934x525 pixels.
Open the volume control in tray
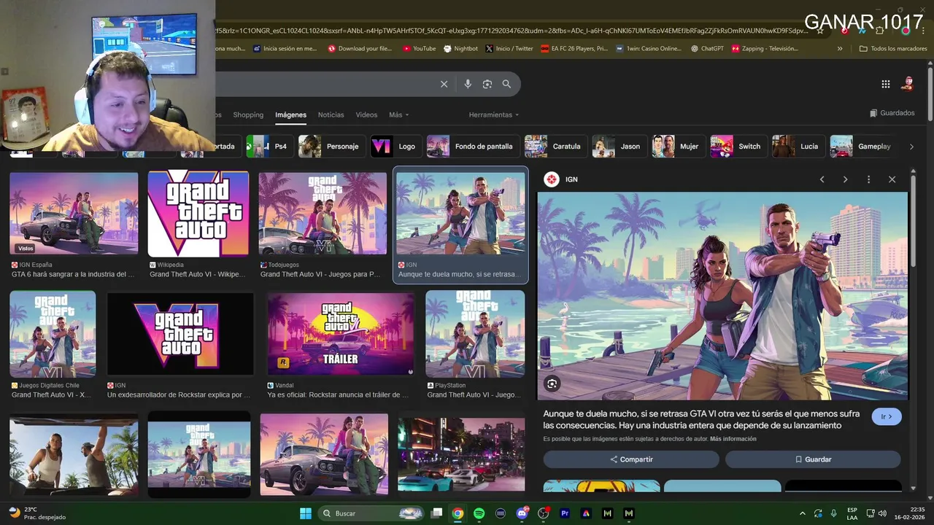pos(882,513)
